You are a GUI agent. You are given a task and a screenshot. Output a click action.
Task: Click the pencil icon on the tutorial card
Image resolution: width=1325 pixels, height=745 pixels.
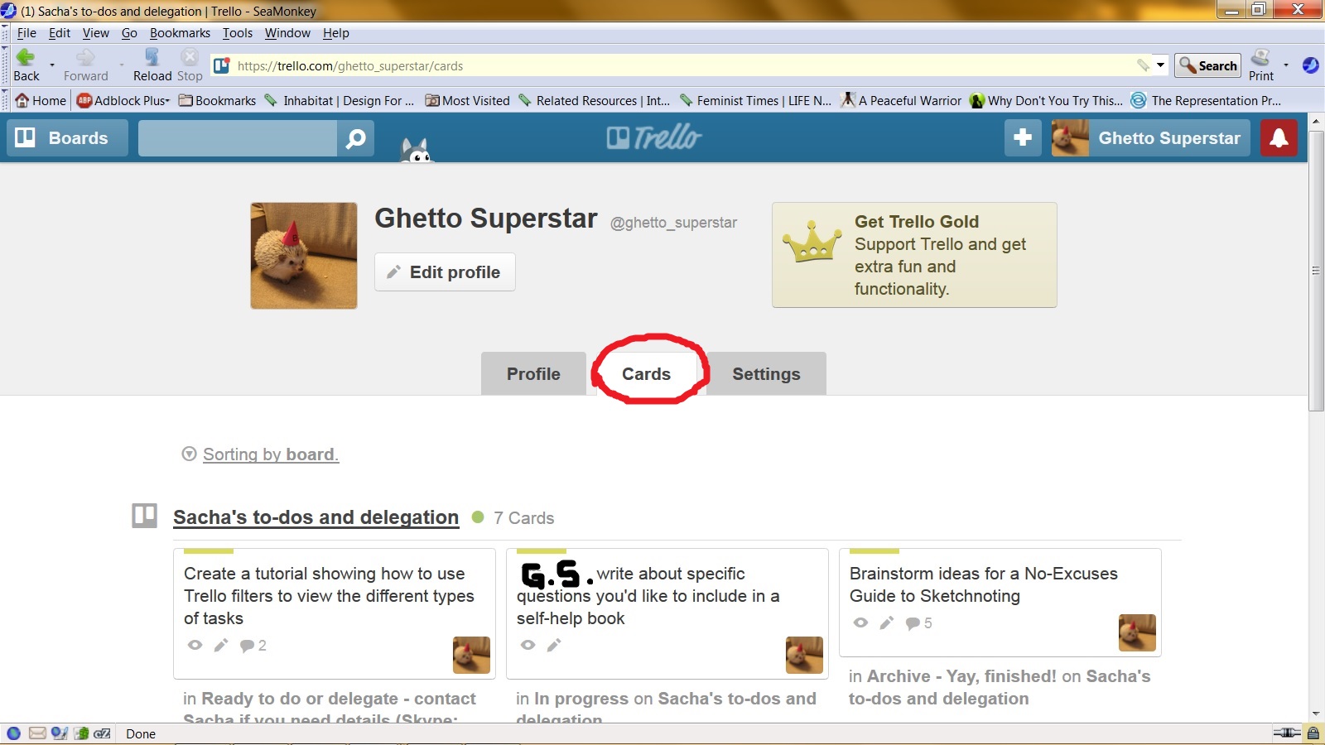[221, 645]
